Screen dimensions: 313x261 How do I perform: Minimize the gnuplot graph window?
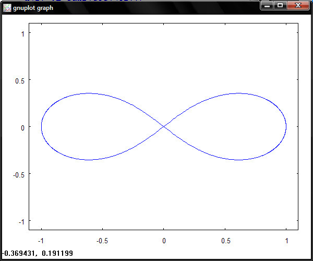click(x=267, y=5)
